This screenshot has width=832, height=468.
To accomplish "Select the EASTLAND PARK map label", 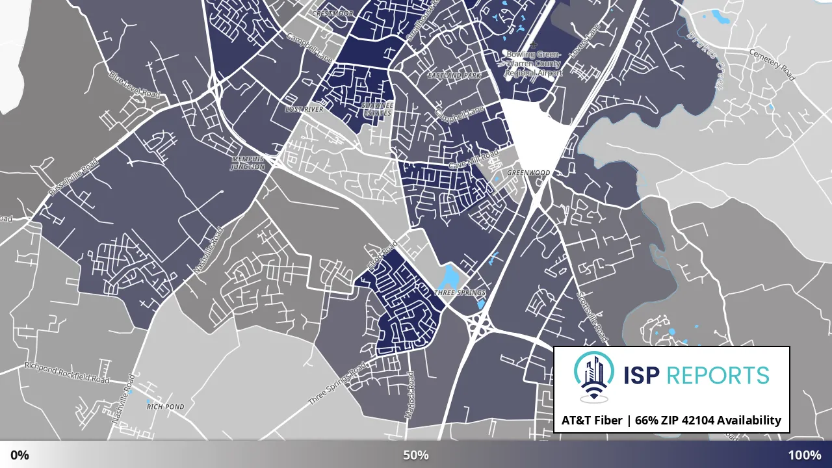I will (x=454, y=75).
